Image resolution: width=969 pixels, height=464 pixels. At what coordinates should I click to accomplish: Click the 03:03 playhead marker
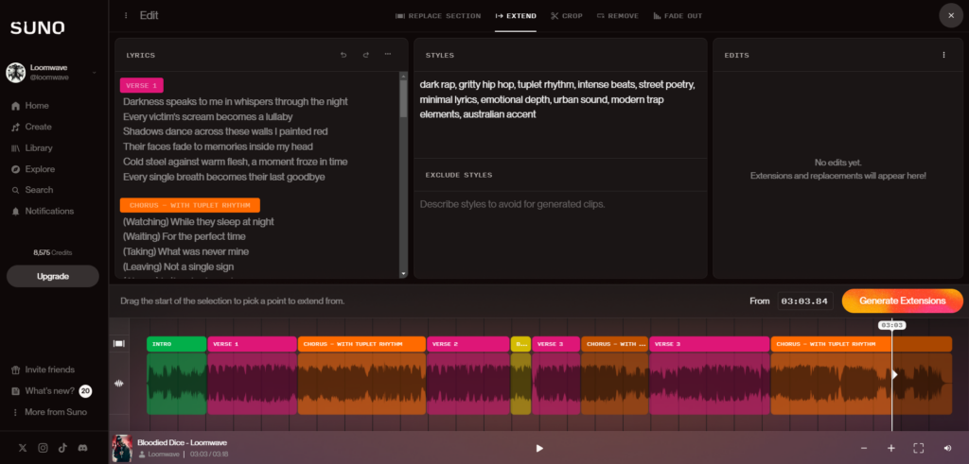pos(891,325)
